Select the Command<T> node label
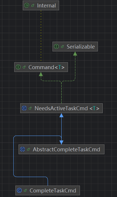 (x=47, y=67)
